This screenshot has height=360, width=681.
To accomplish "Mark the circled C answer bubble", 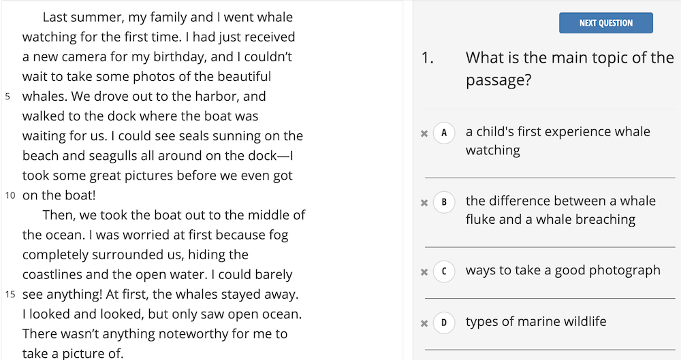I will (444, 272).
